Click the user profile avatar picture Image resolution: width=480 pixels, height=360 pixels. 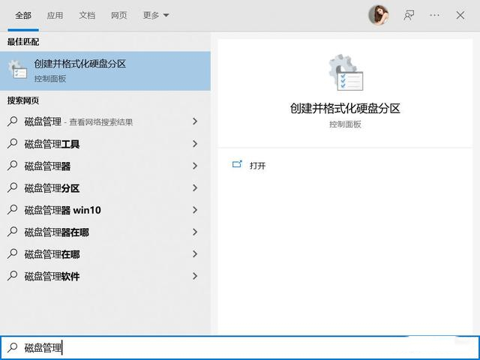(379, 15)
